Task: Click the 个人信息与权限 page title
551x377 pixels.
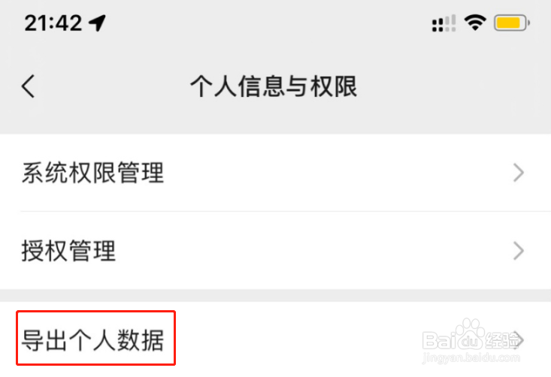Action: pyautogui.click(x=274, y=86)
